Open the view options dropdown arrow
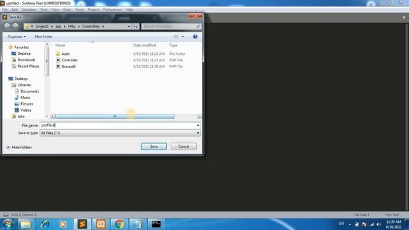 183,36
